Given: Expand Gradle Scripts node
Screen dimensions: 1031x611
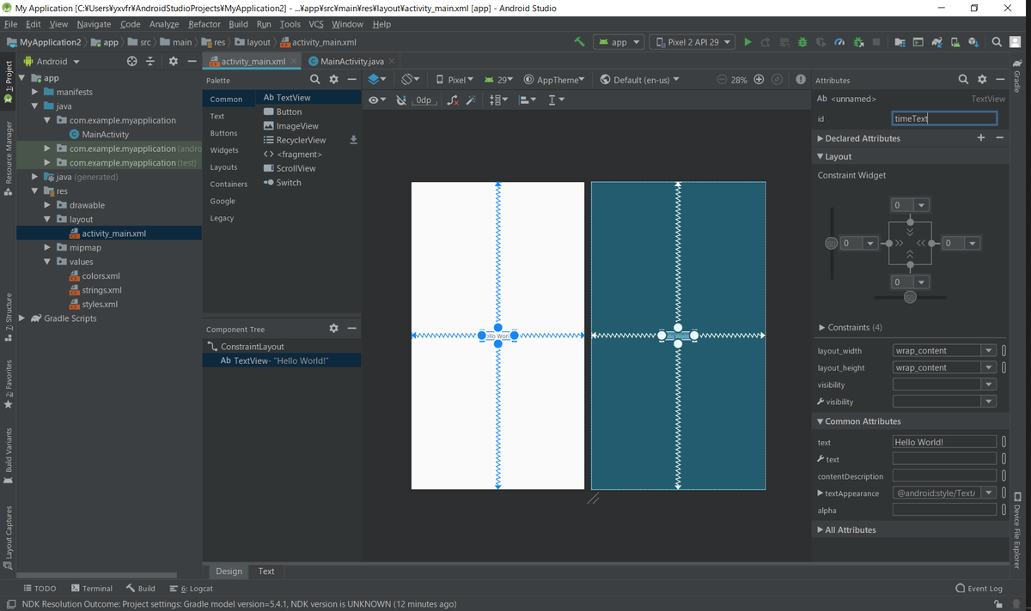Looking at the screenshot, I should point(22,318).
